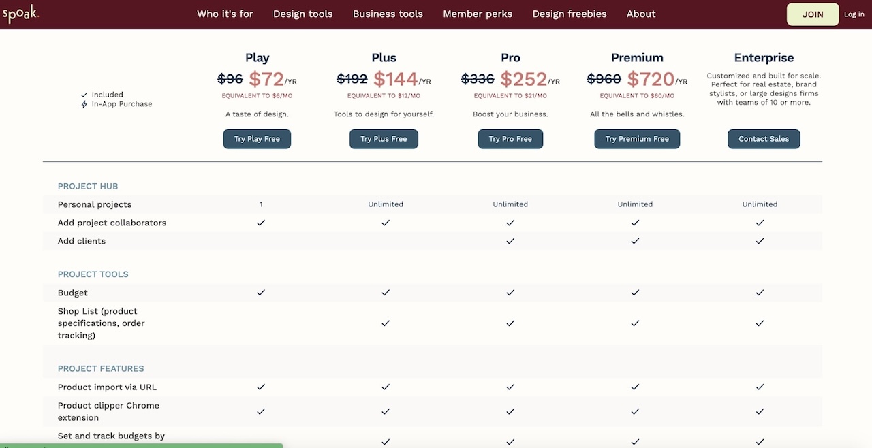Click the Add clients checkmark under Pro

(x=510, y=240)
